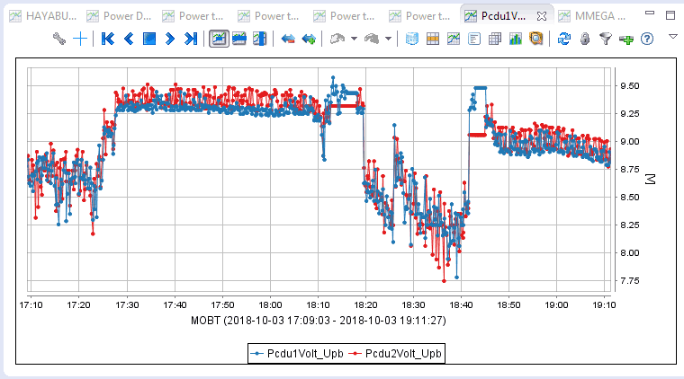Open the dropdown beside the undo zoom icon
Viewport: 684px width, 379px height.
coord(354,39)
